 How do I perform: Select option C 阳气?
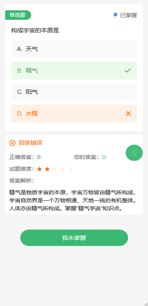[74, 92]
